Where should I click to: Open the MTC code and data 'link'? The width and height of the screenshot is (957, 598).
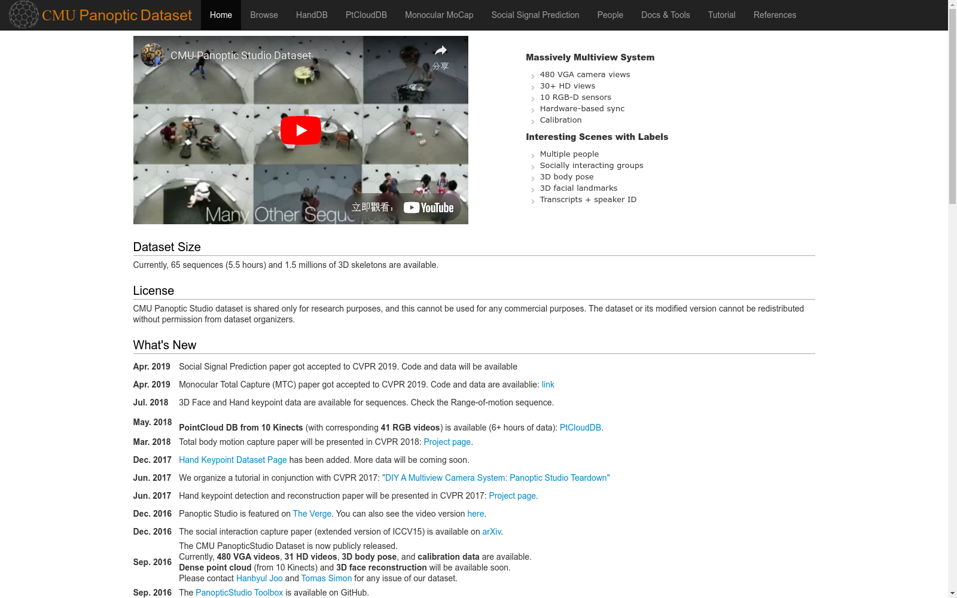coord(548,385)
